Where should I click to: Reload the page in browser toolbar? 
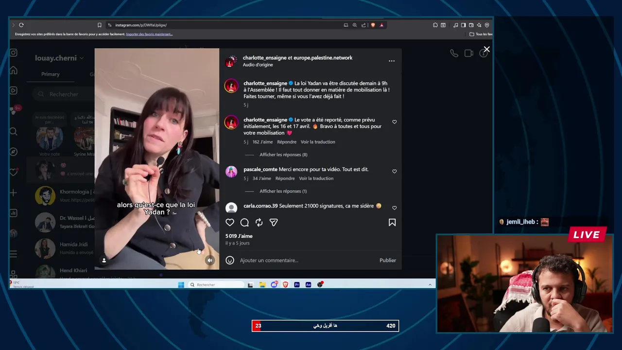[21, 25]
